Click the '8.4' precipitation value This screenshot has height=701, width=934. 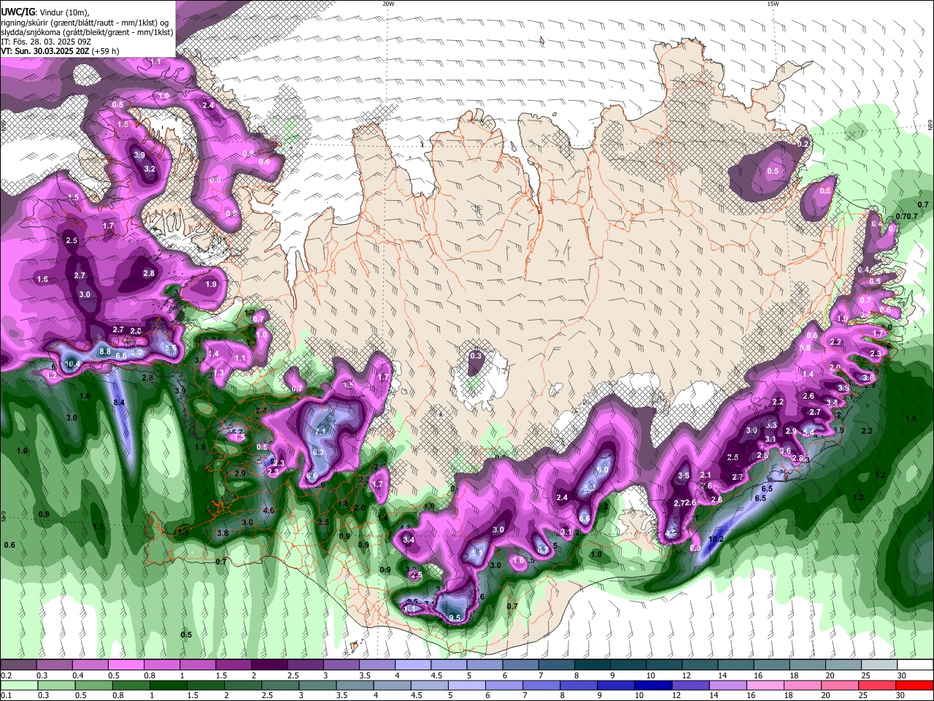point(119,402)
